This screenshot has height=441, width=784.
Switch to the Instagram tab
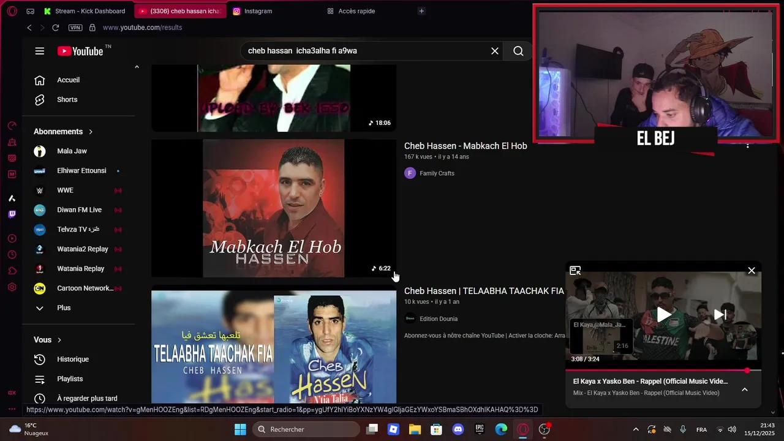(x=257, y=11)
